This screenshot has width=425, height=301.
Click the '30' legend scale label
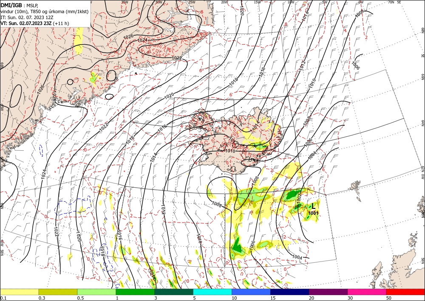click(x=350, y=298)
